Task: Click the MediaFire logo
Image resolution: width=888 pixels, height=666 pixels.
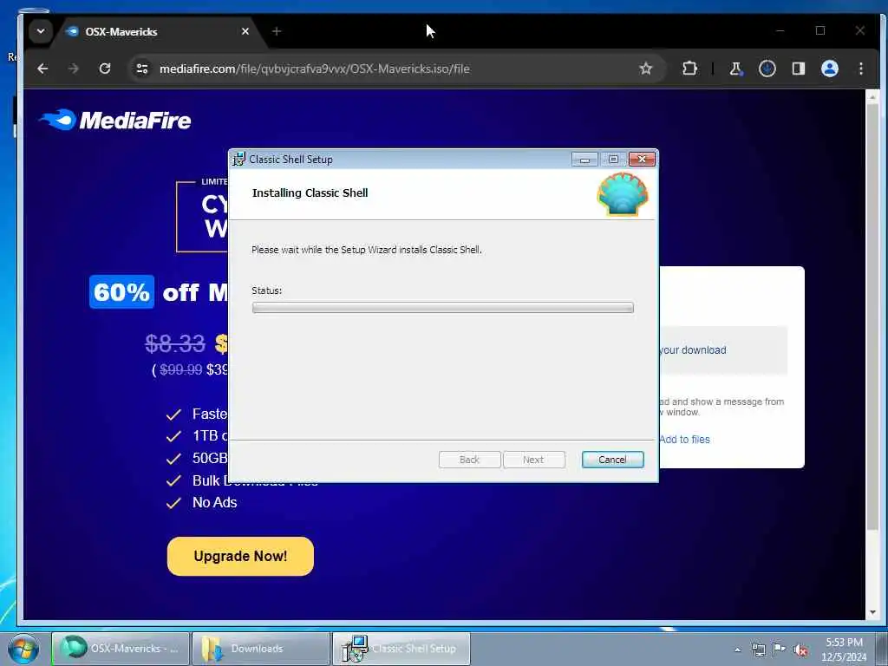Action: pyautogui.click(x=115, y=120)
